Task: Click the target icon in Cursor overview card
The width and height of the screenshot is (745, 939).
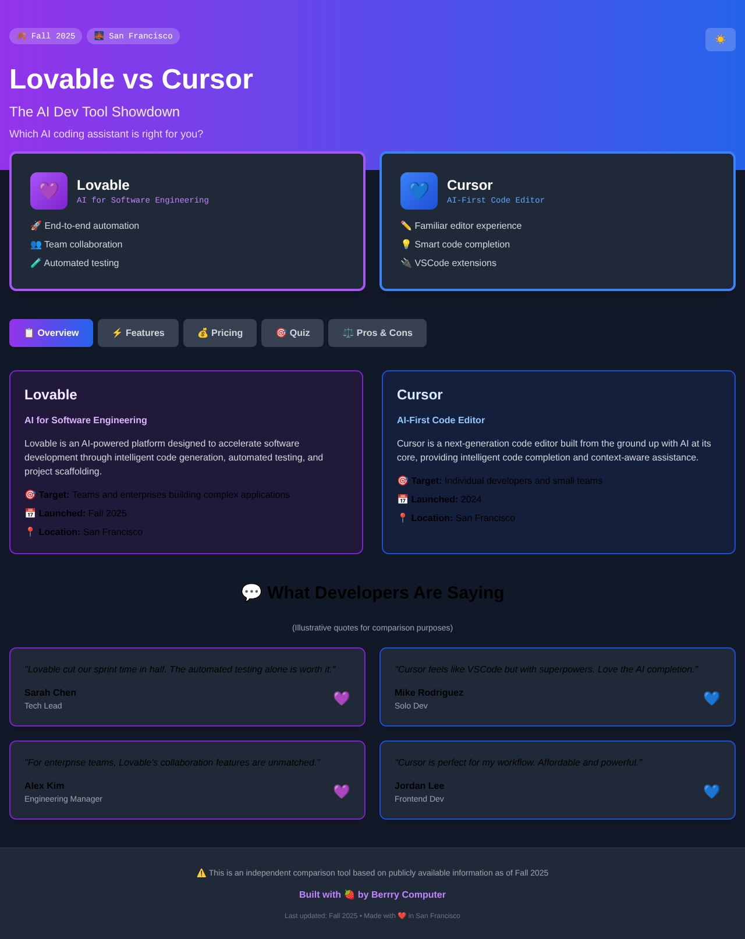Action: click(x=403, y=481)
